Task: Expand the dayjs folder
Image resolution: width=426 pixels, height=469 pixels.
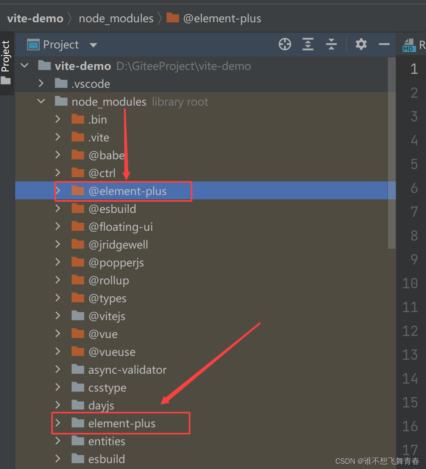Action: (x=58, y=405)
